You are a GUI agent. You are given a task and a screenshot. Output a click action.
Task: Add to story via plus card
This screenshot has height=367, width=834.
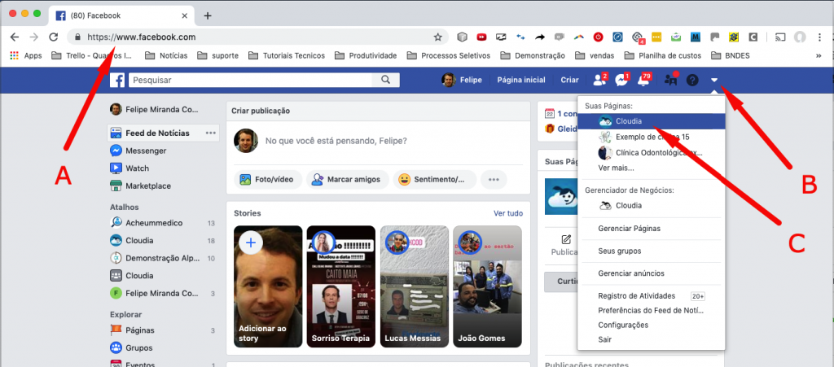(x=268, y=286)
